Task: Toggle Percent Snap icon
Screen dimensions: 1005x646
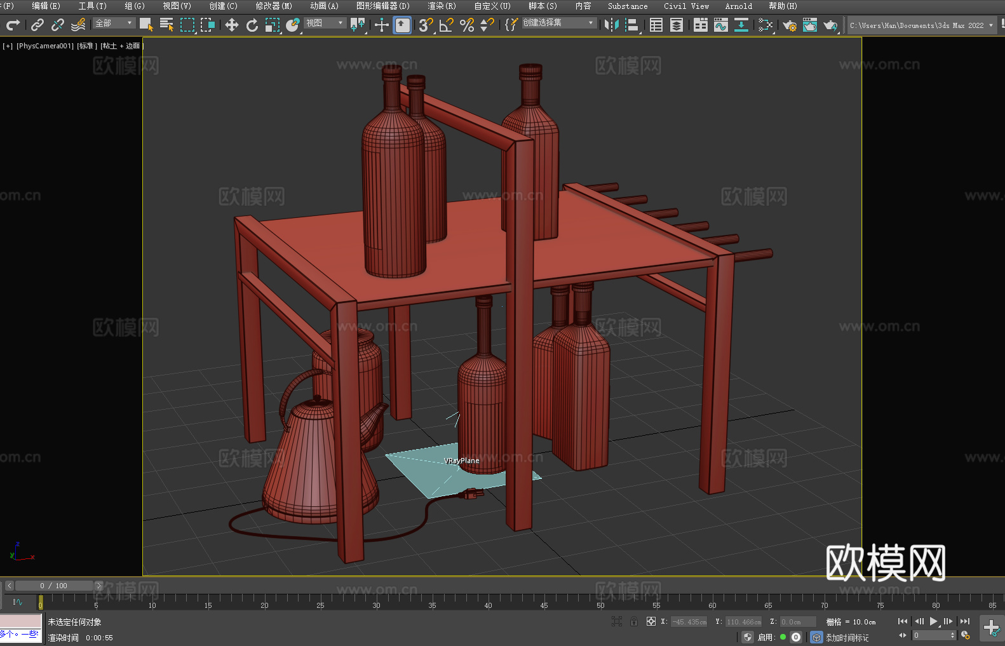Action: click(x=467, y=25)
